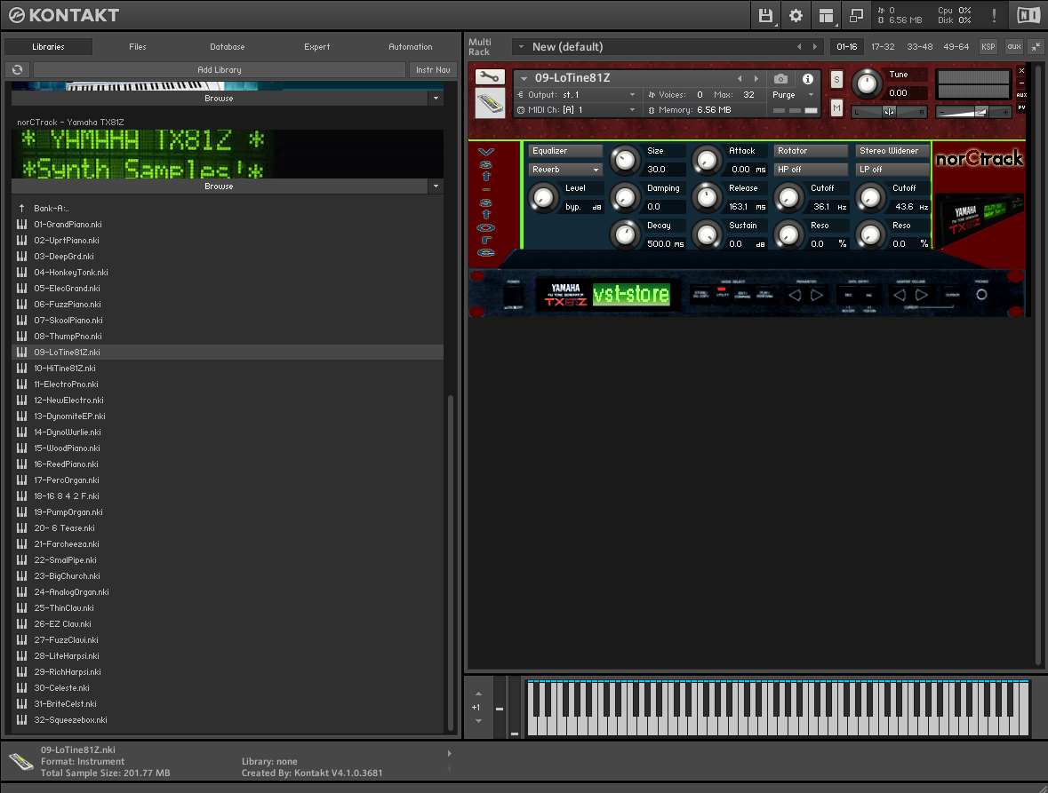Screen dimensions: 1048x793
Task: Open the New (default) multi dropdown
Action: click(x=521, y=47)
